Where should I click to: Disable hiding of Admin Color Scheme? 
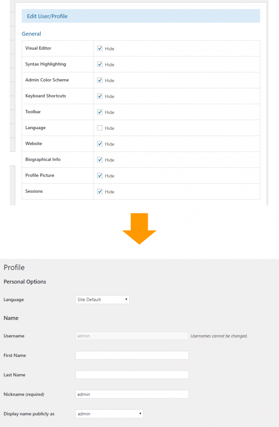[x=100, y=80]
